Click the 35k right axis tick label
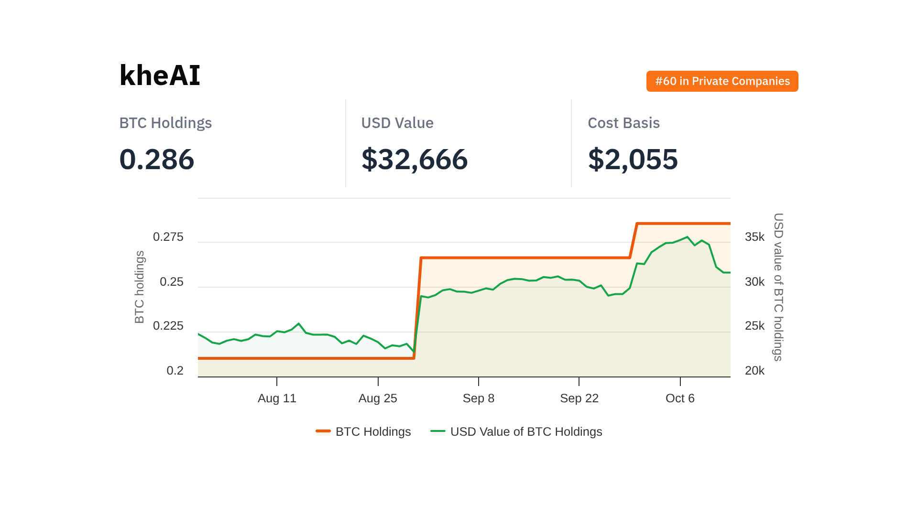 (x=754, y=237)
